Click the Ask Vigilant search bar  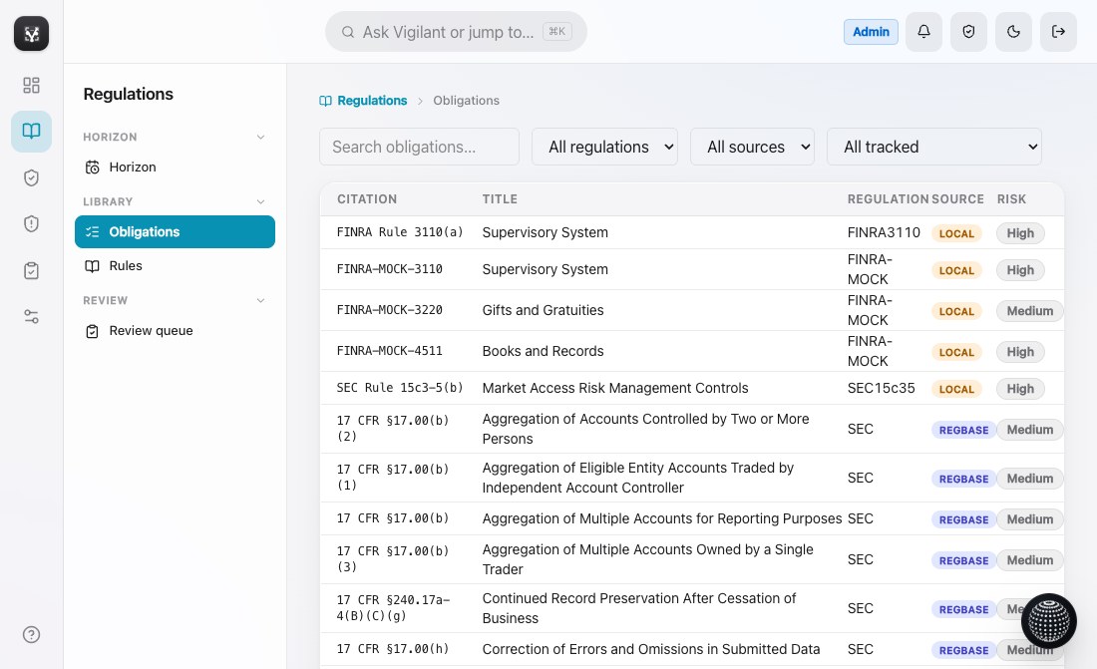click(456, 32)
